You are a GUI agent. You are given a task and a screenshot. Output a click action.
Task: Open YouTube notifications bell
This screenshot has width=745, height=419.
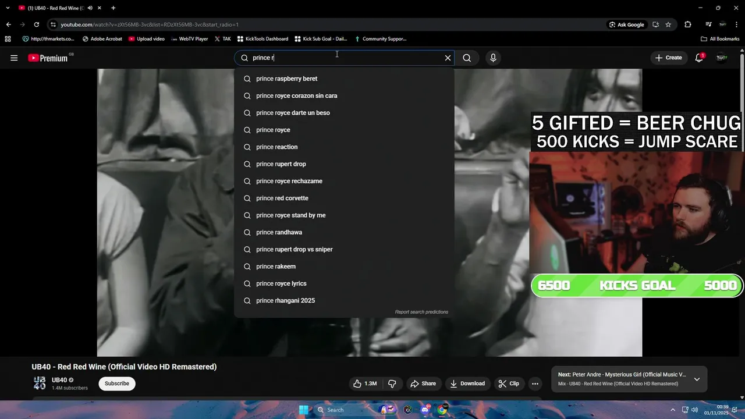(699, 58)
